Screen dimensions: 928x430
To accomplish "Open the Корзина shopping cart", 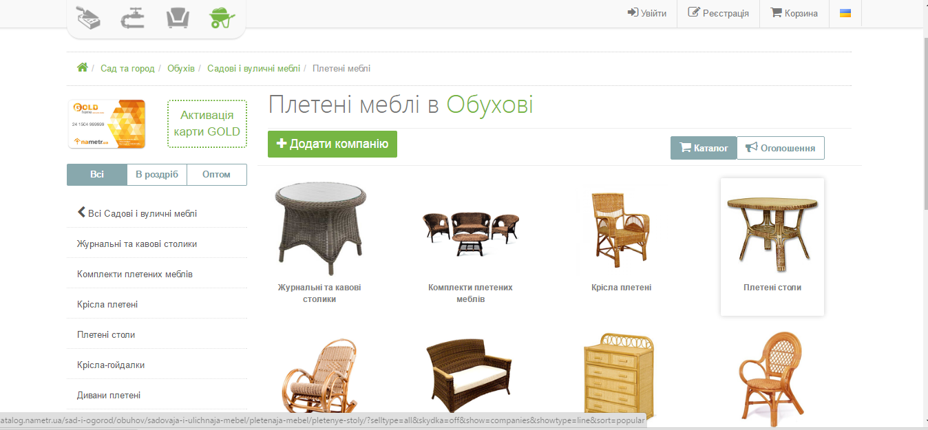I will coord(794,13).
